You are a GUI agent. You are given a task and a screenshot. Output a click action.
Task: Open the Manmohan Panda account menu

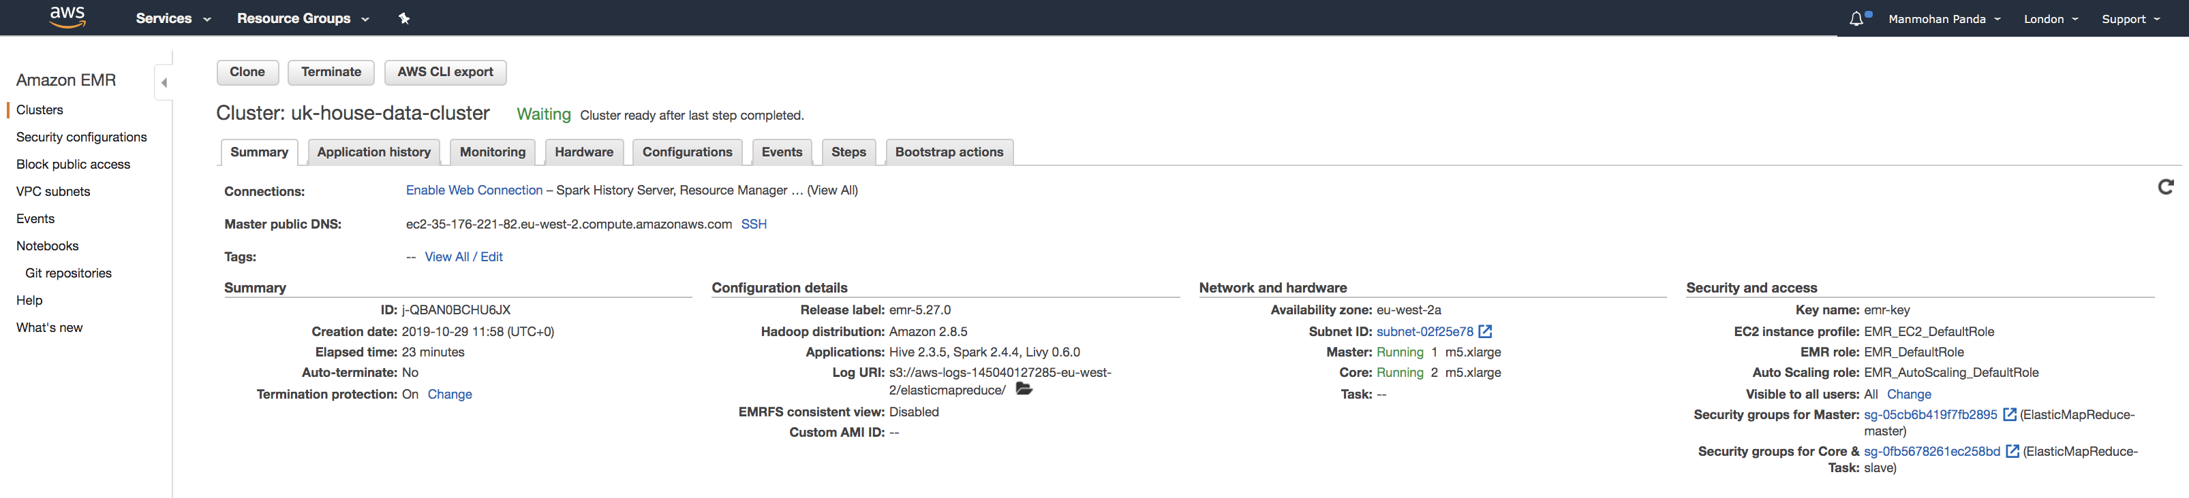point(1944,18)
